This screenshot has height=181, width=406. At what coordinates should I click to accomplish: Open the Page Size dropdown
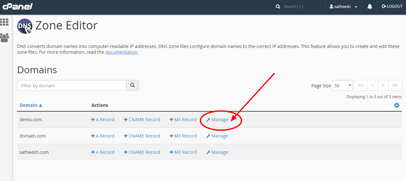click(343, 85)
